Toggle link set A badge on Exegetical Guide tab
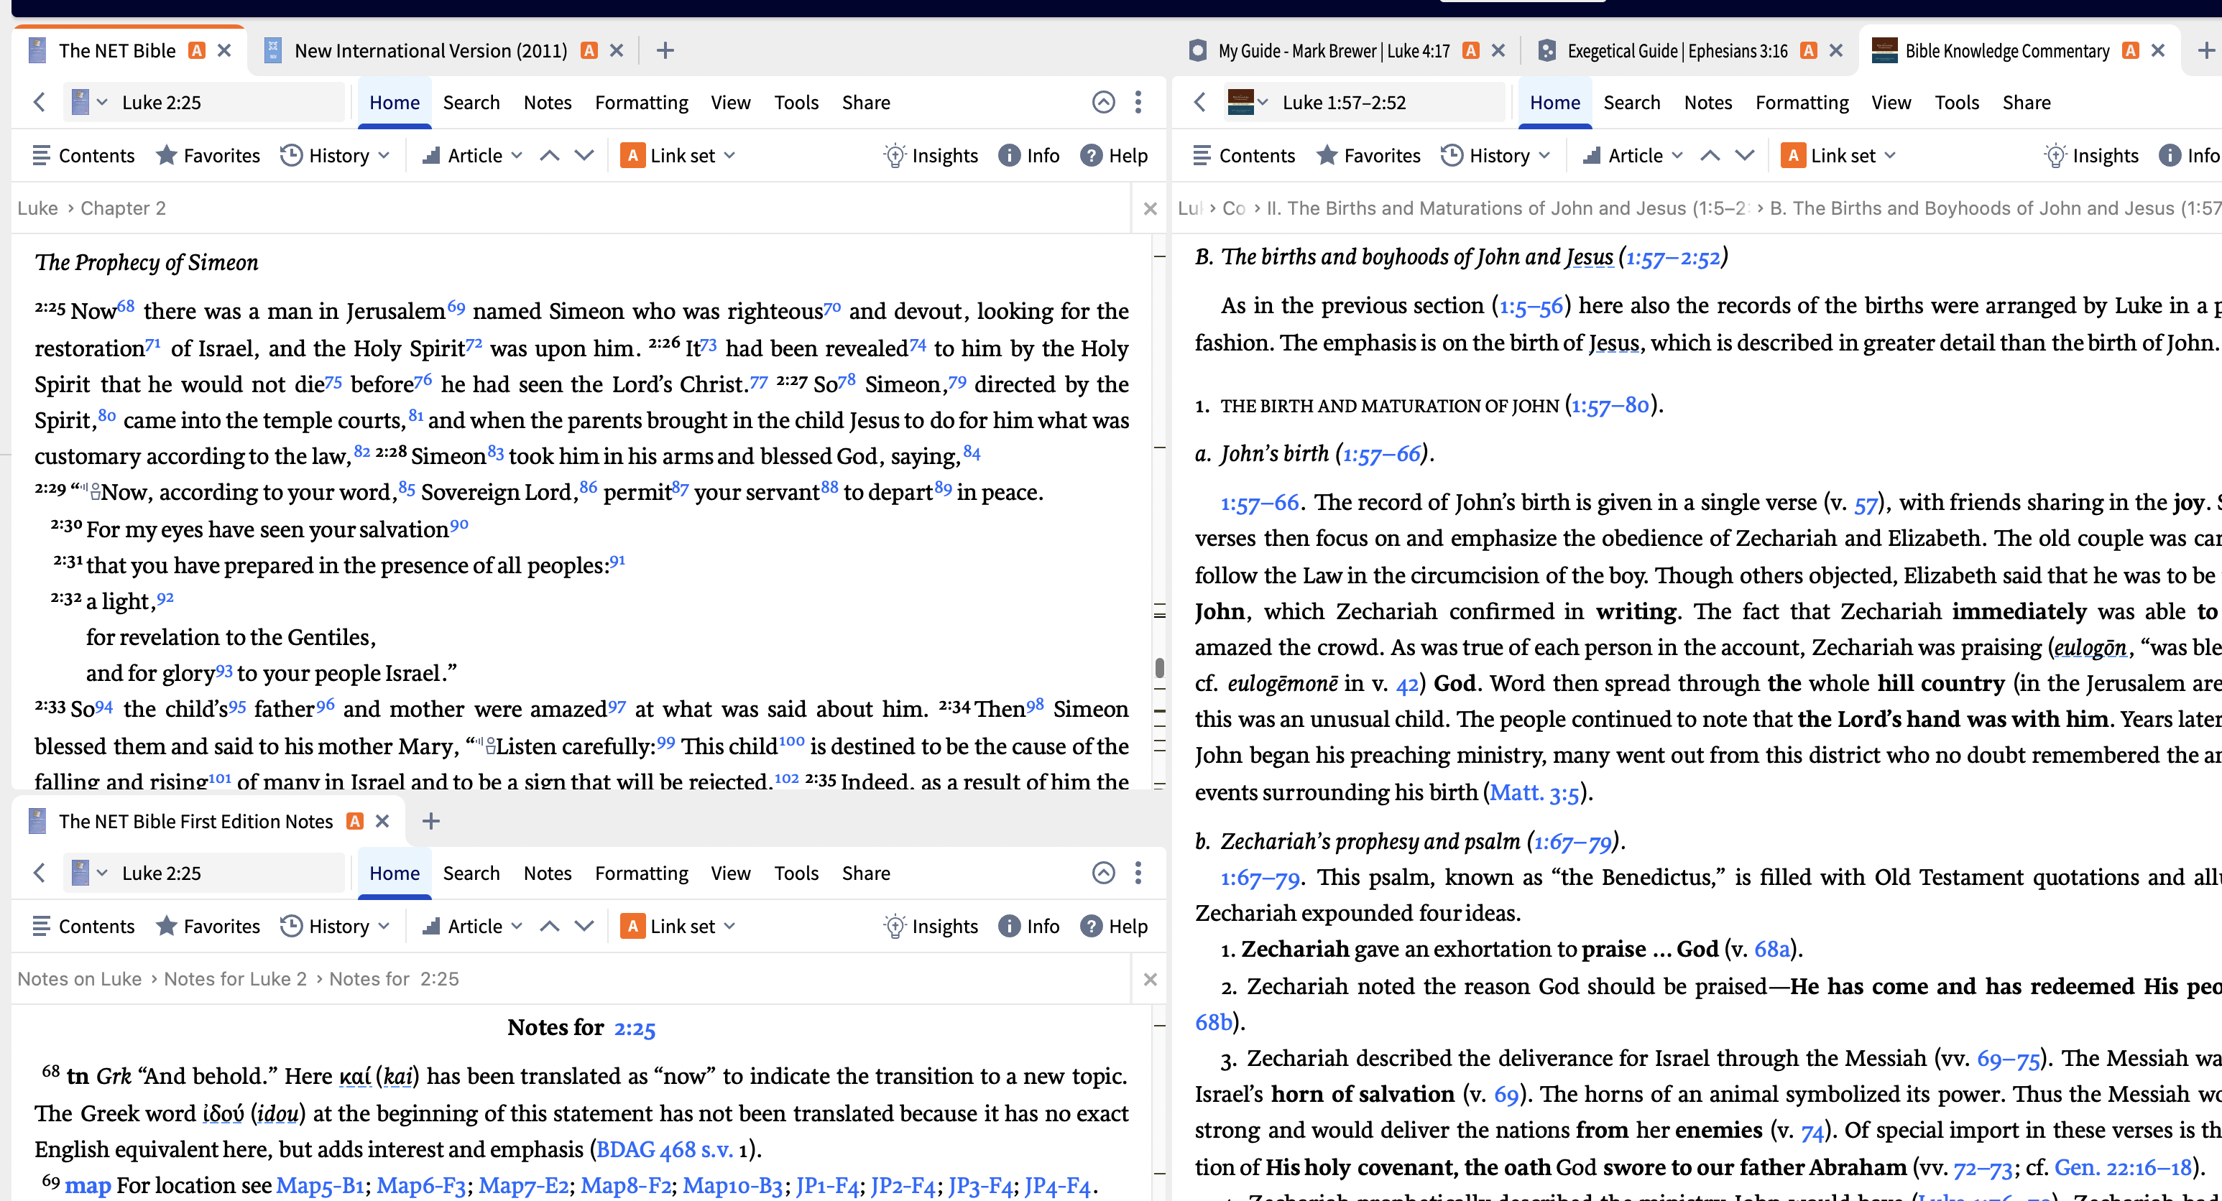Image resolution: width=2222 pixels, height=1201 pixels. (x=1809, y=51)
